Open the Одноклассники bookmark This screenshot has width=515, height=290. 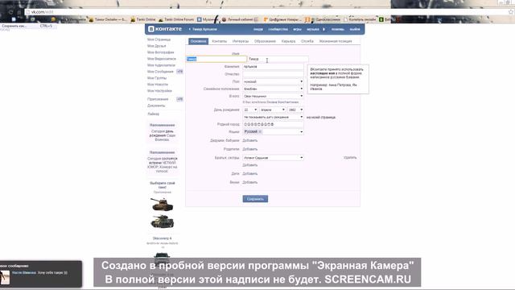click(324, 19)
